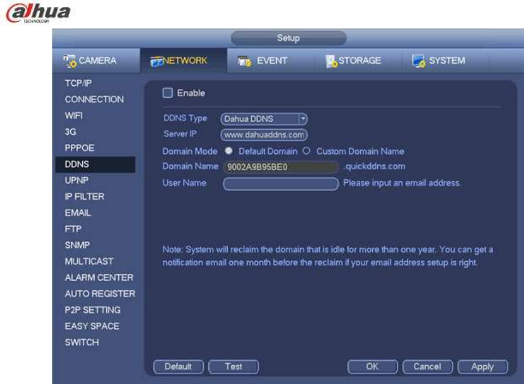Click the Domain Mode label

point(190,151)
